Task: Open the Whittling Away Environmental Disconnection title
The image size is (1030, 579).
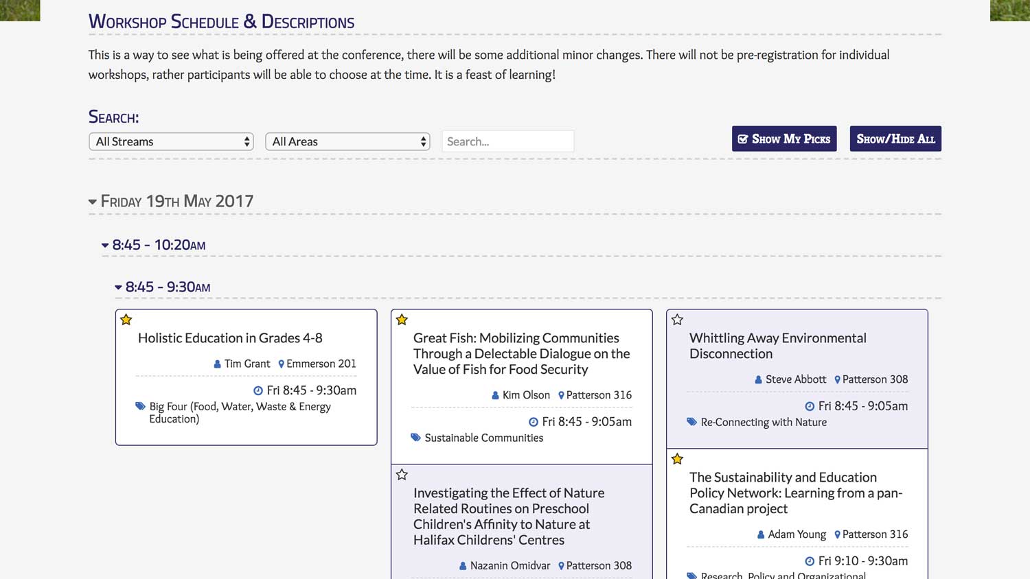Action: point(778,346)
